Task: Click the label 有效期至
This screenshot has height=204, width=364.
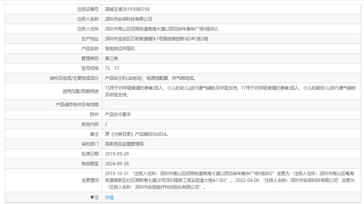Action: click(90, 164)
